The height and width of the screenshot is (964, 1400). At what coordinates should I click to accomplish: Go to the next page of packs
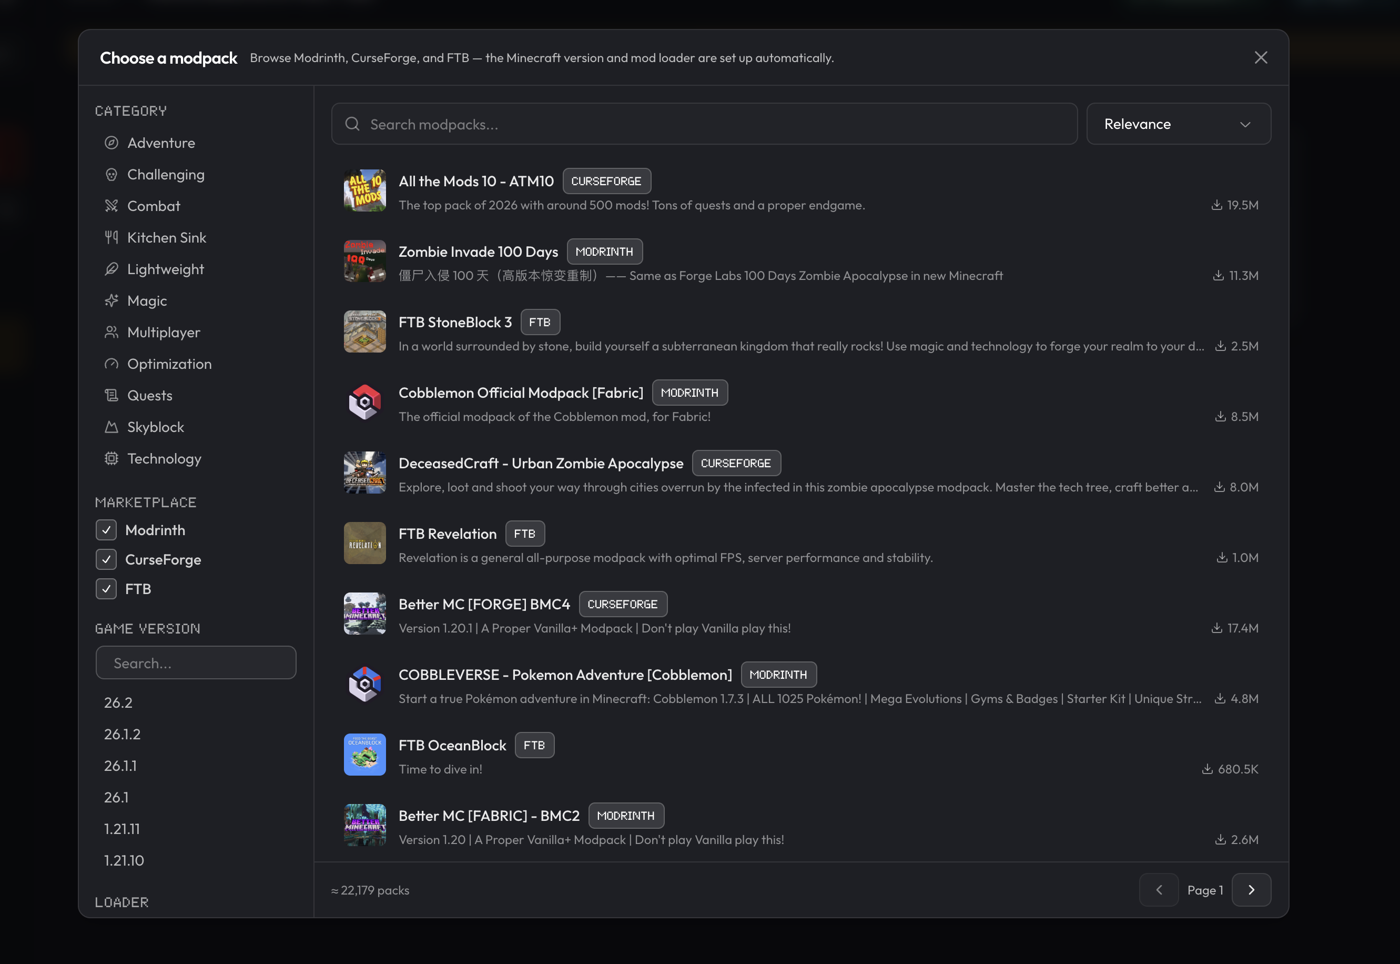(x=1251, y=890)
